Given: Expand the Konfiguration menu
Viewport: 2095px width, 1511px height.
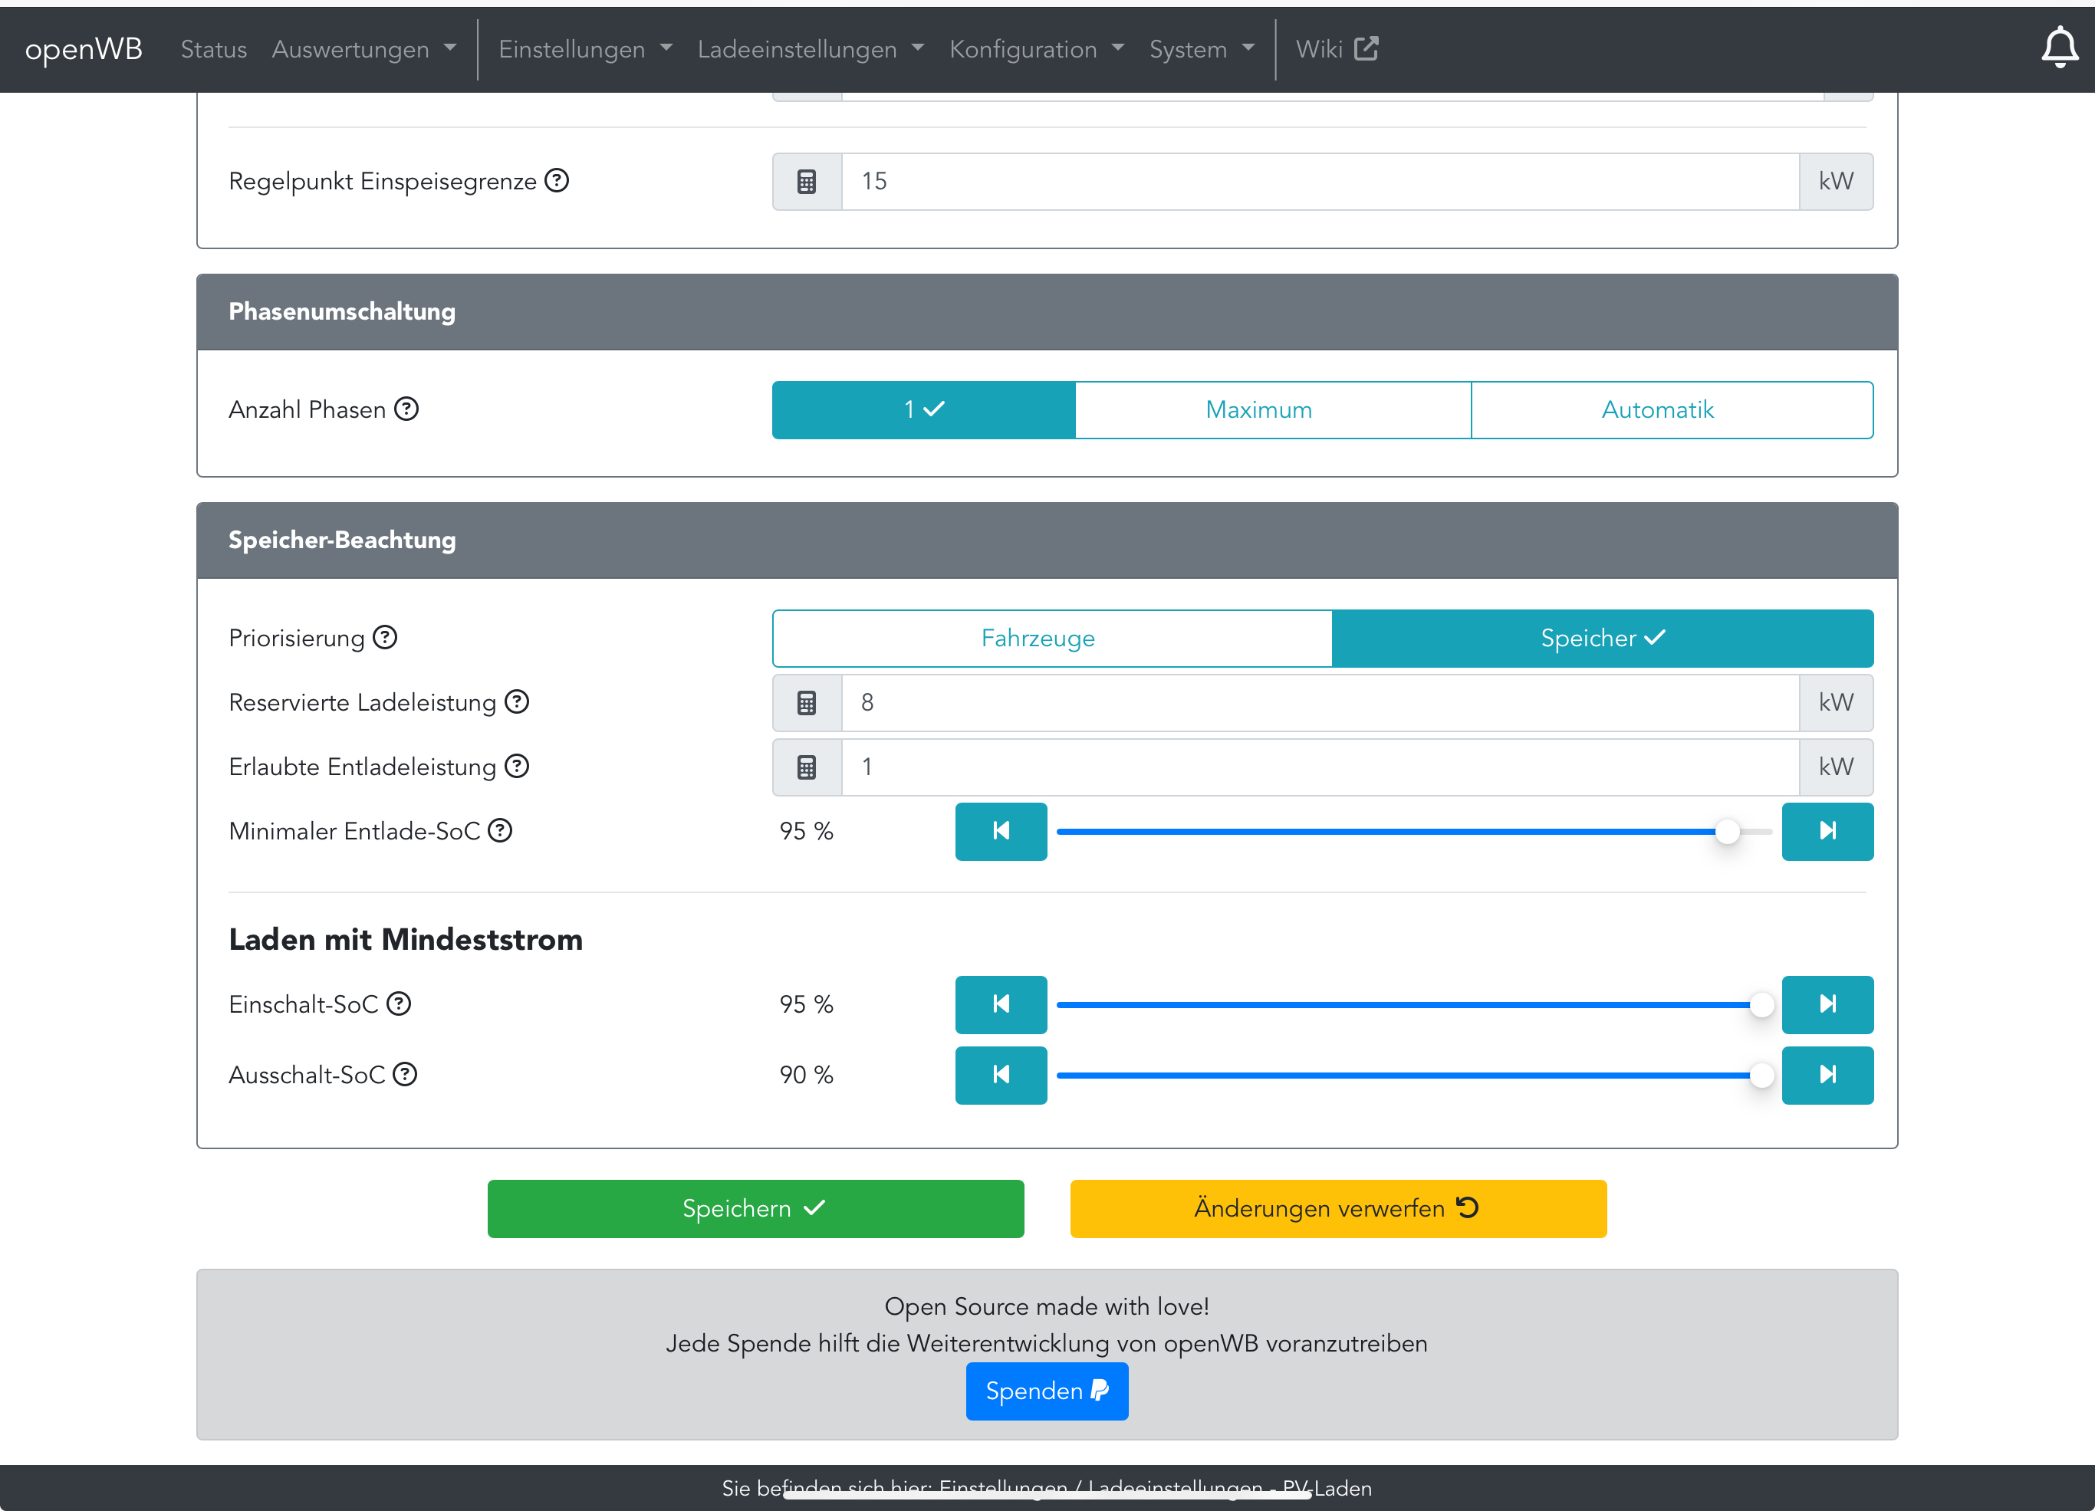Looking at the screenshot, I should pos(1035,49).
